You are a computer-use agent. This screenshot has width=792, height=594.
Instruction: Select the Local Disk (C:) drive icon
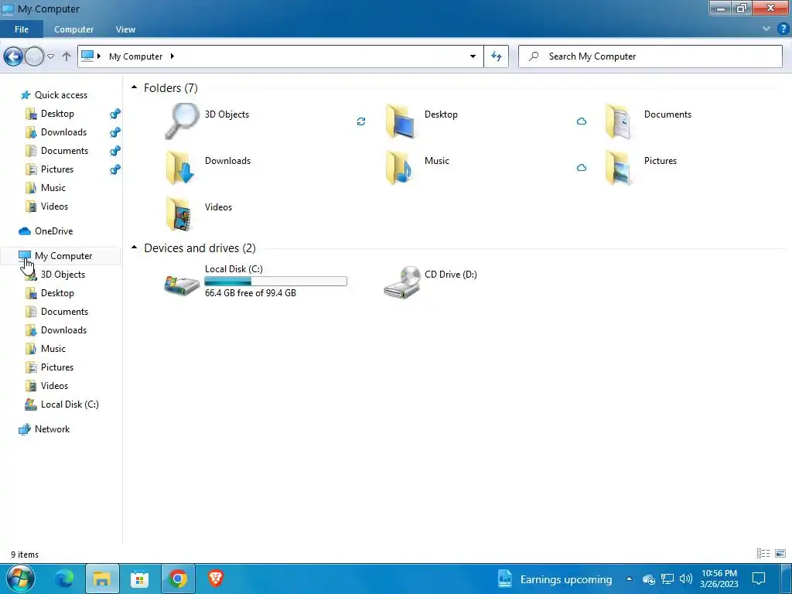click(182, 285)
